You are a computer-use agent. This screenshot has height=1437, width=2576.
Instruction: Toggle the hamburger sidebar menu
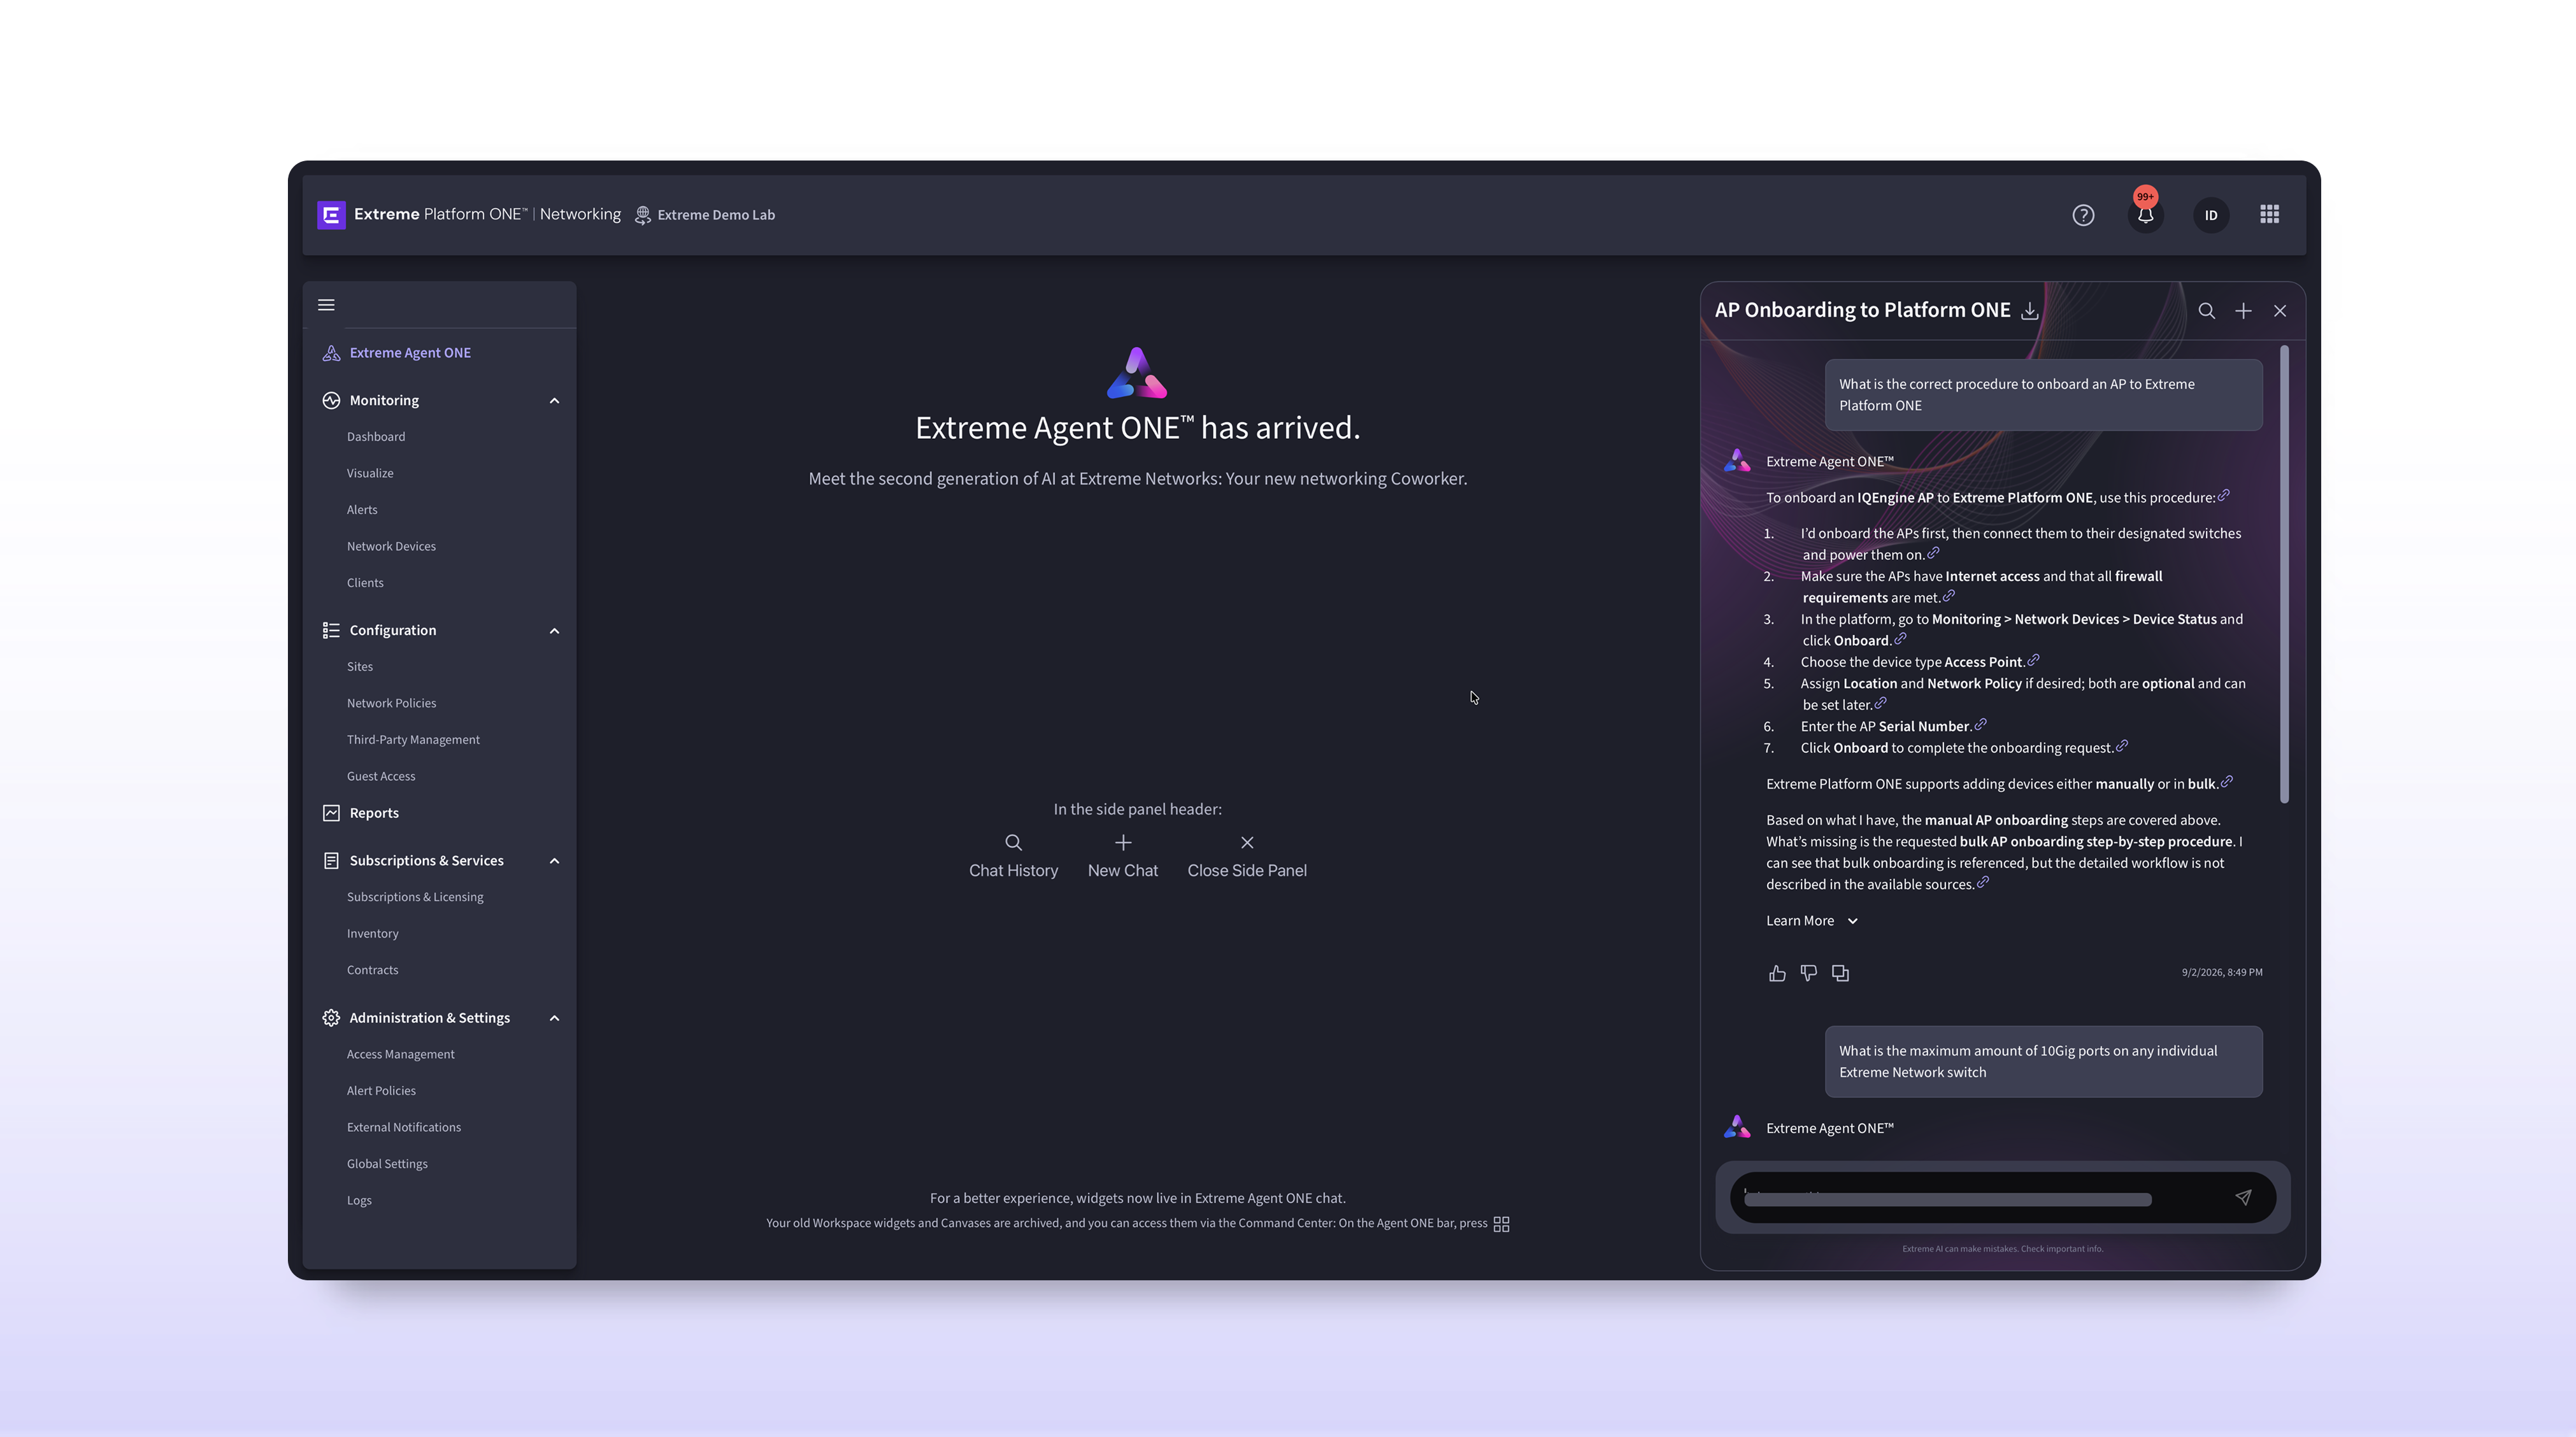[326, 305]
